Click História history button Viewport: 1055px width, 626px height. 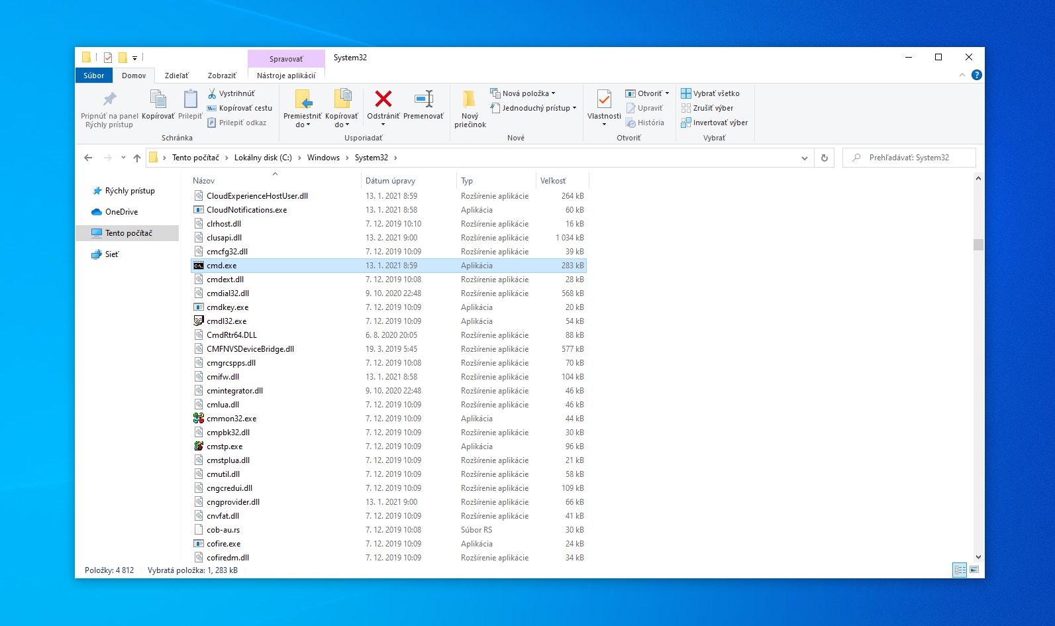click(645, 123)
